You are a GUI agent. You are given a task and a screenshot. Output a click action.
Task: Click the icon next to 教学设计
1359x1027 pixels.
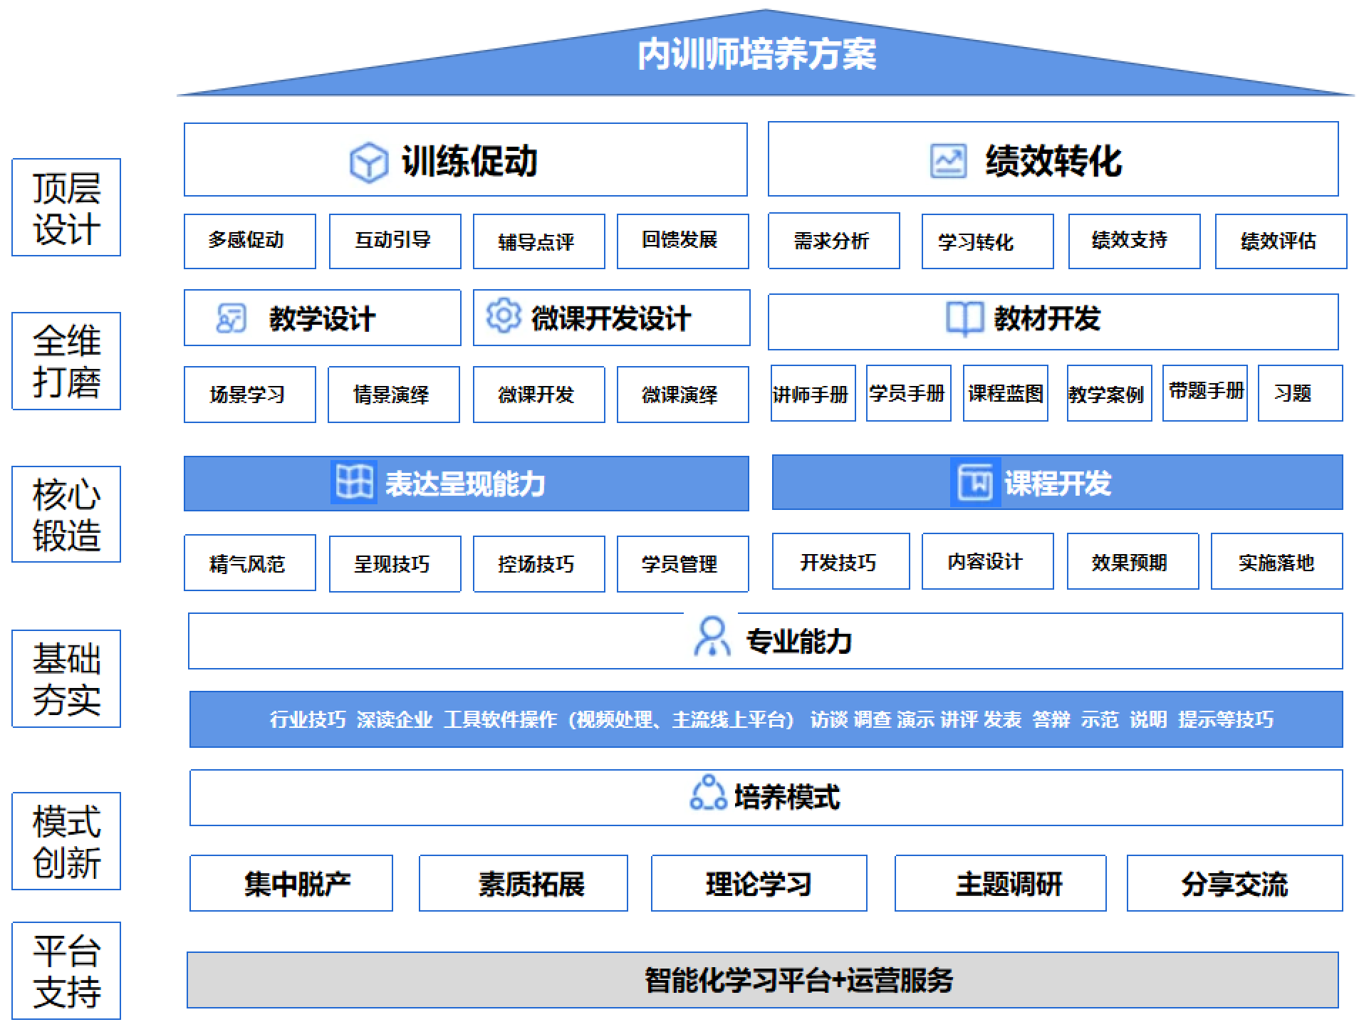pyautogui.click(x=231, y=318)
